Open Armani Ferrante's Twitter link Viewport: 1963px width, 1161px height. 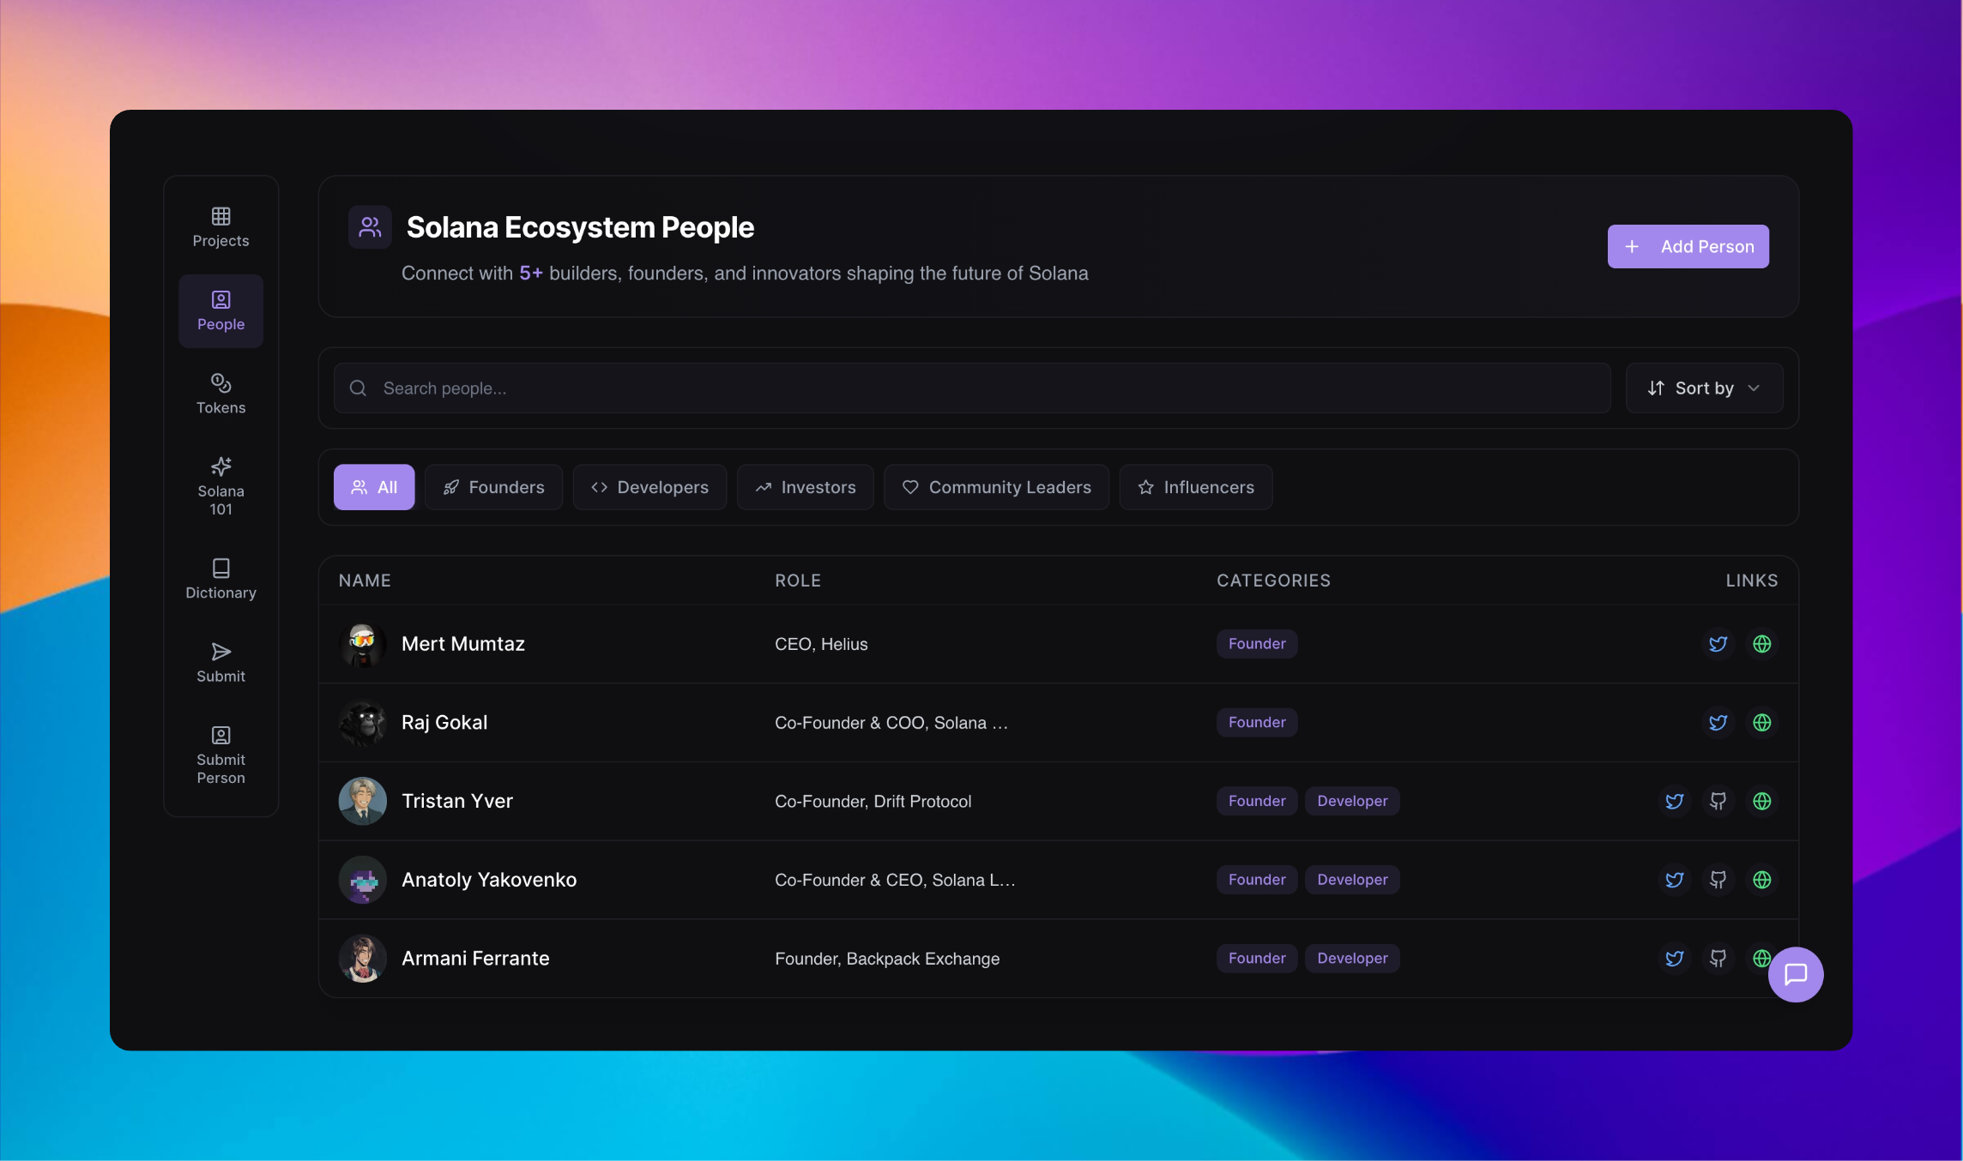coord(1674,959)
